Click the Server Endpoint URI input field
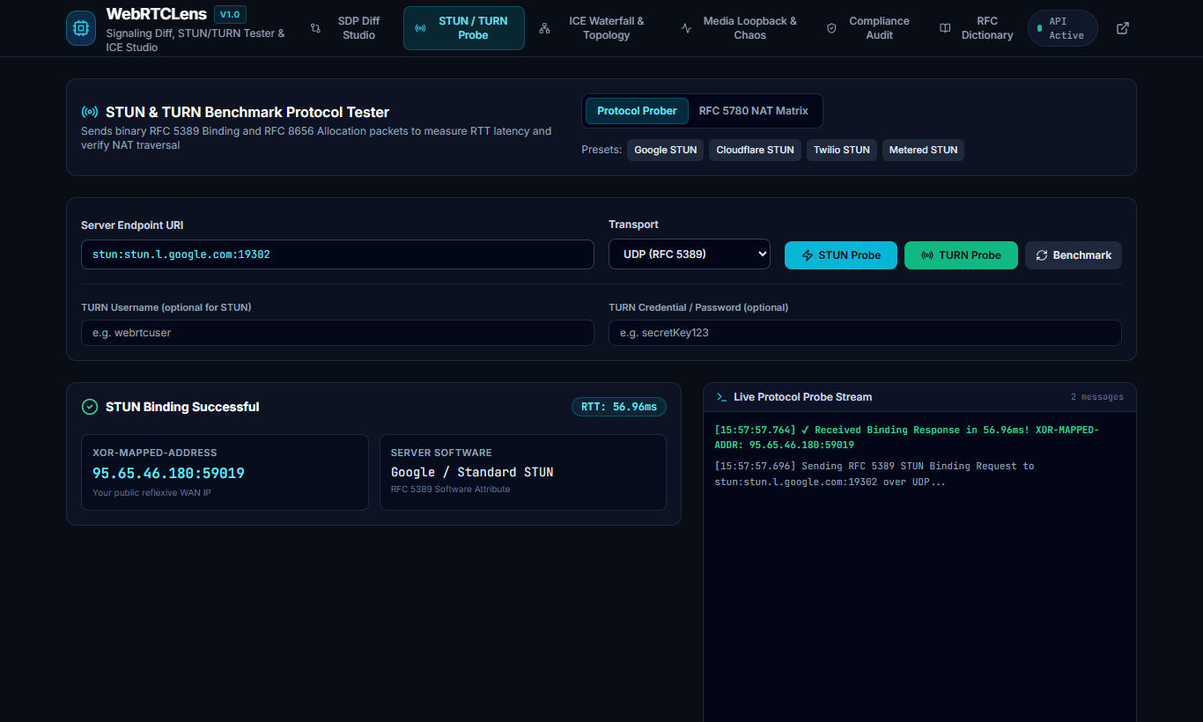The width and height of the screenshot is (1203, 722). click(337, 254)
